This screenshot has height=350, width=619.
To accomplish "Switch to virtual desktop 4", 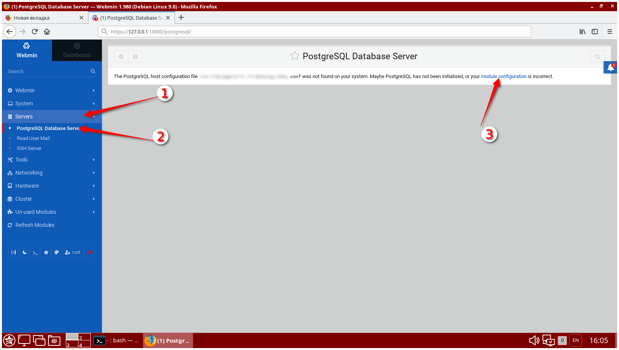I will pos(85,344).
